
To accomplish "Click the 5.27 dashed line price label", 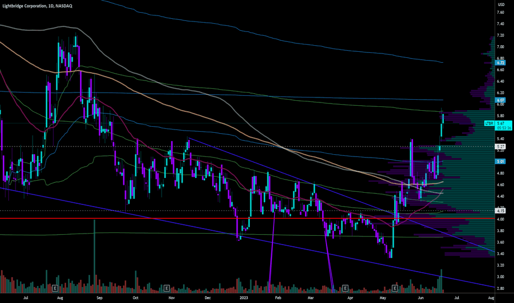I will pos(500,147).
